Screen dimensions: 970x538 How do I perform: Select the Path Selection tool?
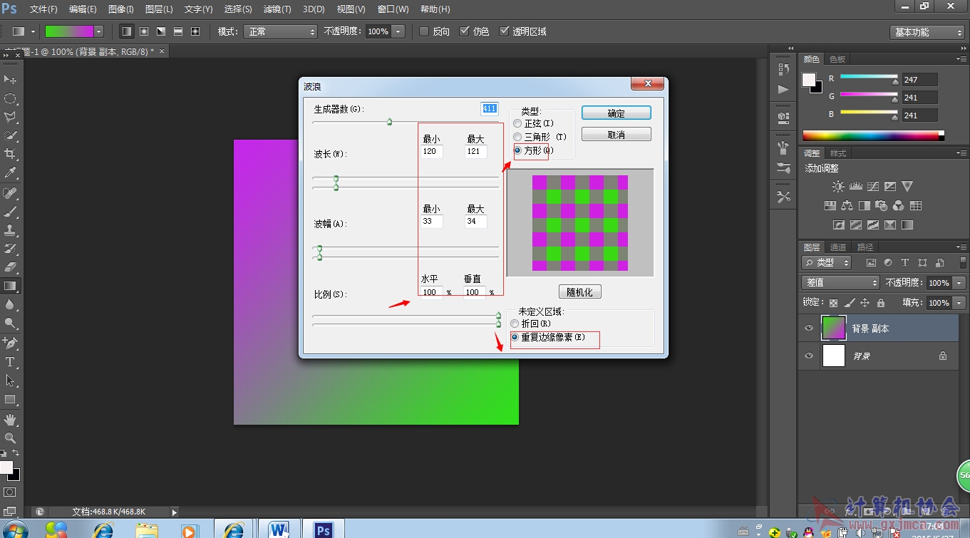pyautogui.click(x=10, y=381)
